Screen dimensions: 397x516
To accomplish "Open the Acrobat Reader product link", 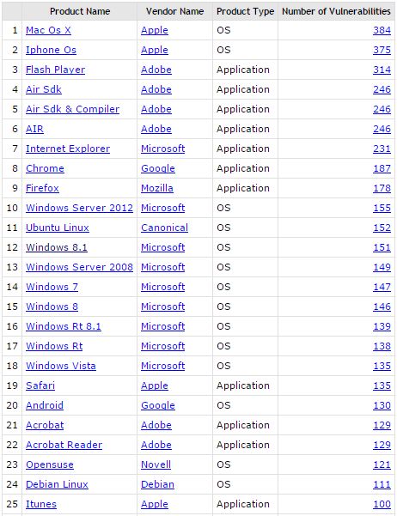I will pyautogui.click(x=64, y=445).
